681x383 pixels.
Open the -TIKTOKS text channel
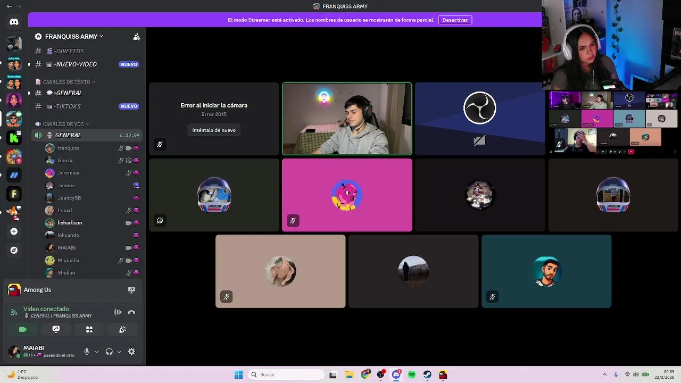(87, 106)
